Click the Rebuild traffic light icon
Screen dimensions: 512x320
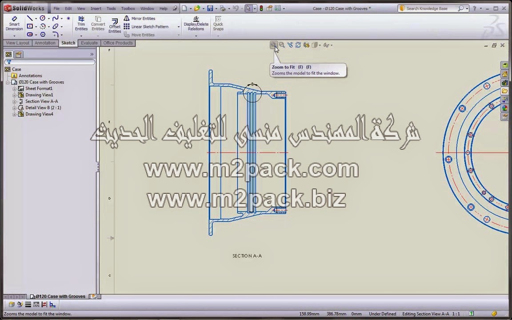click(261, 8)
